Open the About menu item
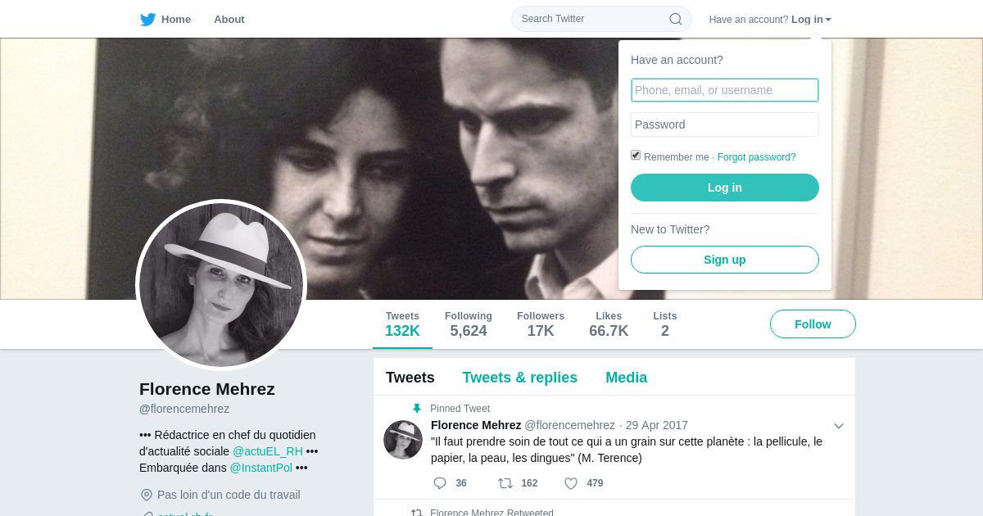Viewport: 983px width, 516px height. pos(229,20)
